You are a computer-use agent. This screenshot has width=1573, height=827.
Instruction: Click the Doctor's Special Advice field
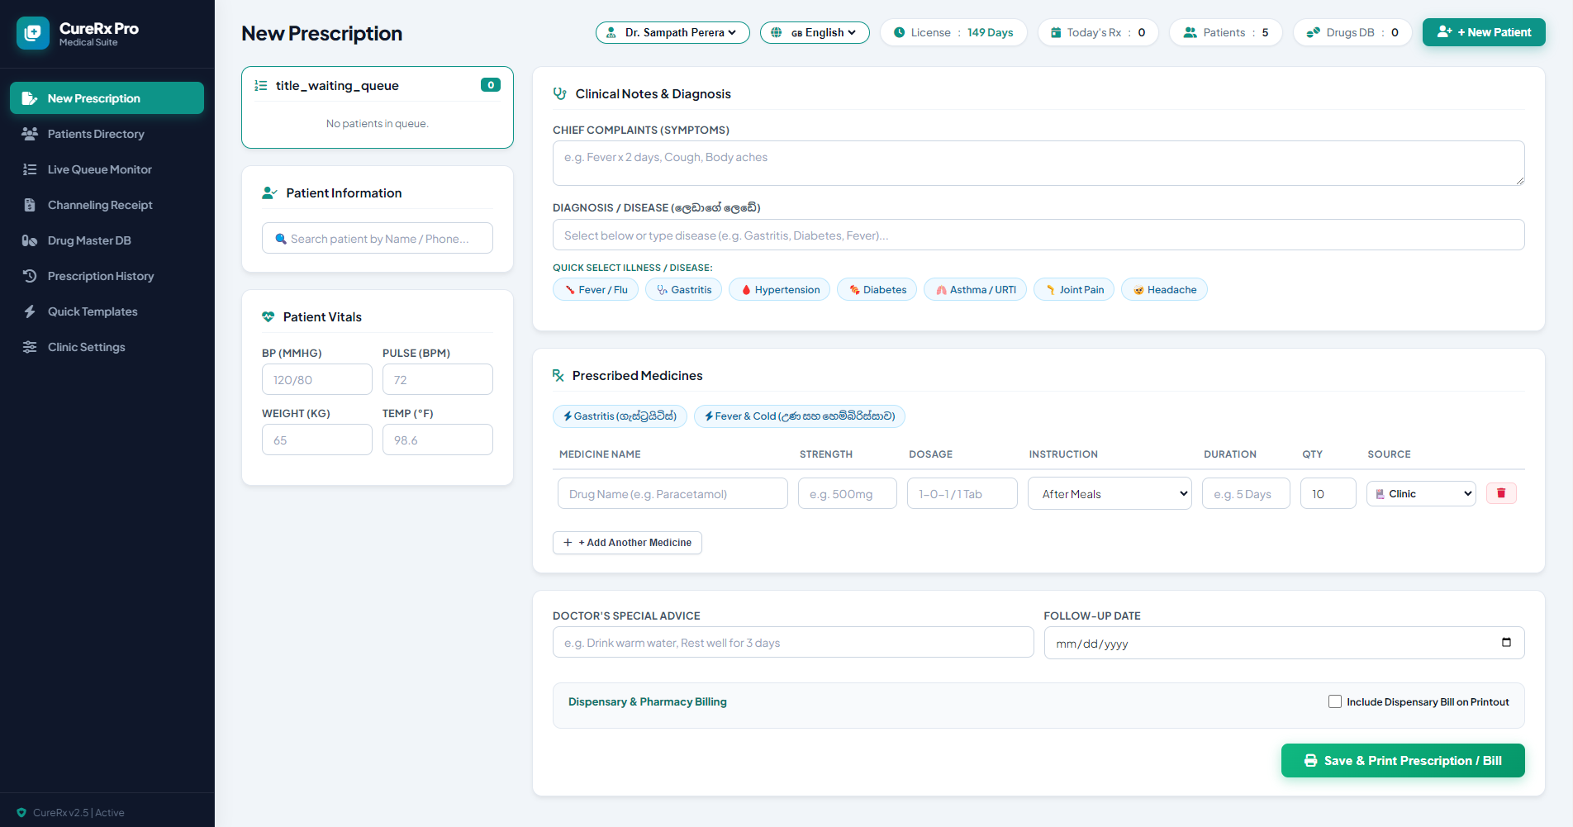point(793,642)
